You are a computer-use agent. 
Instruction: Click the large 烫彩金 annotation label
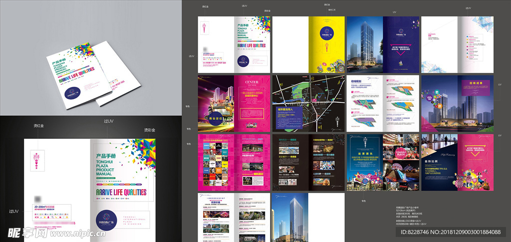click(149, 130)
